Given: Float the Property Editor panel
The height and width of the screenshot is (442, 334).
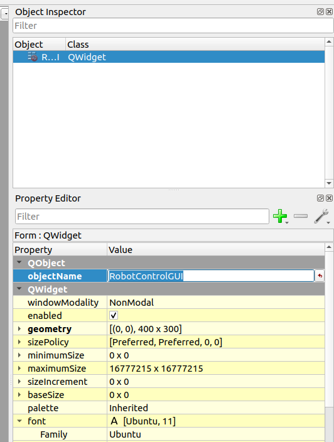Looking at the screenshot, I should 320,198.
